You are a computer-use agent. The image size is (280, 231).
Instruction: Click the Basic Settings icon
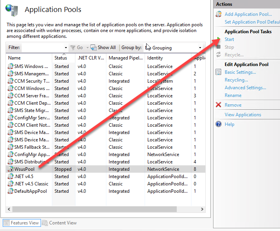(x=219, y=72)
